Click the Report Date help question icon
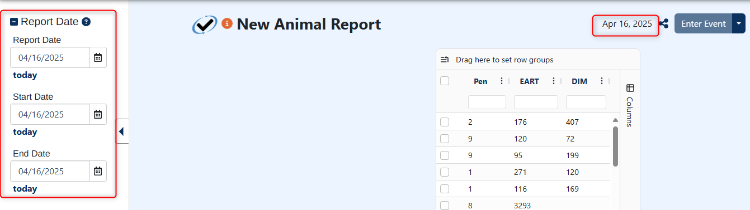Image resolution: width=750 pixels, height=210 pixels. point(86,22)
